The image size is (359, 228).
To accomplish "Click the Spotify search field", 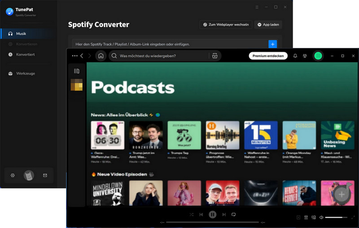I will click(159, 56).
